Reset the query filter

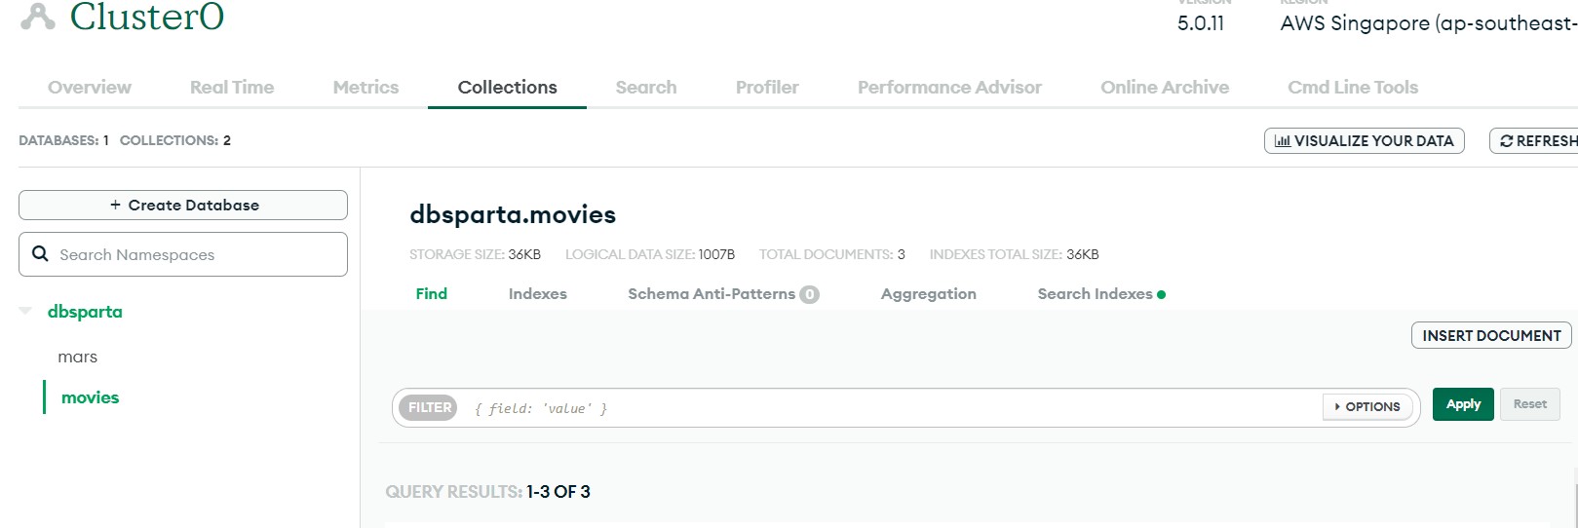1530,404
